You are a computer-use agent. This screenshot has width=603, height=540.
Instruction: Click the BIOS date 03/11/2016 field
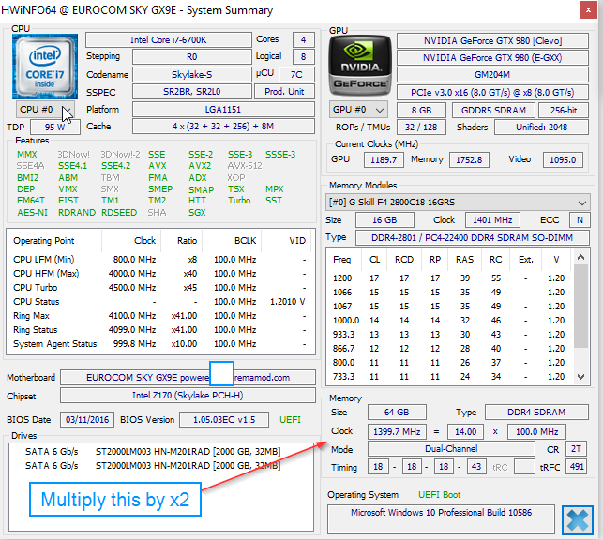coord(87,420)
